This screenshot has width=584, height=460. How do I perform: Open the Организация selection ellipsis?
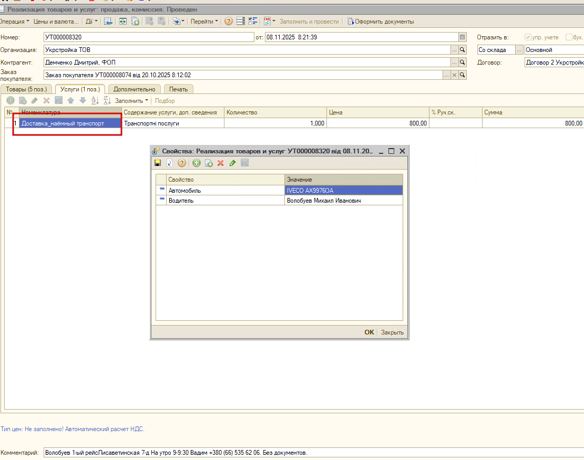tap(454, 49)
